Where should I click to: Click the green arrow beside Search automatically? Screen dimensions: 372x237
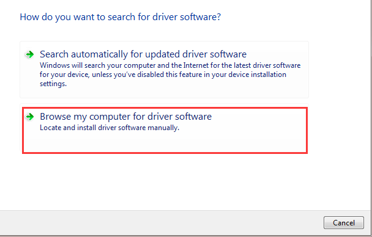29,54
